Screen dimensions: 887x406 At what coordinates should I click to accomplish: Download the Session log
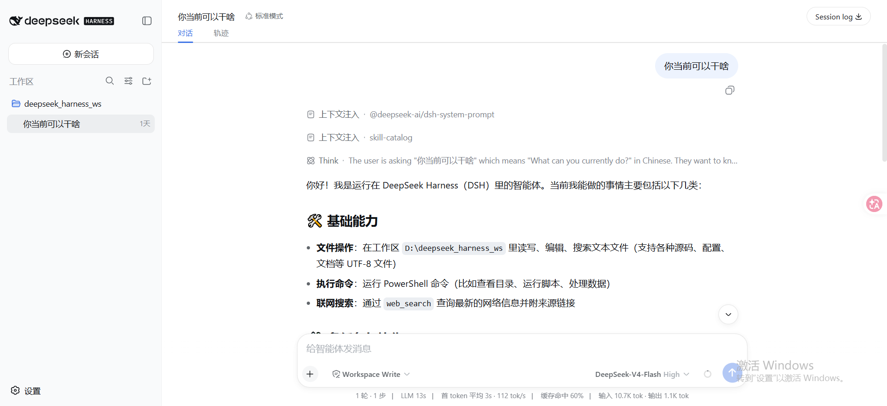coord(838,17)
